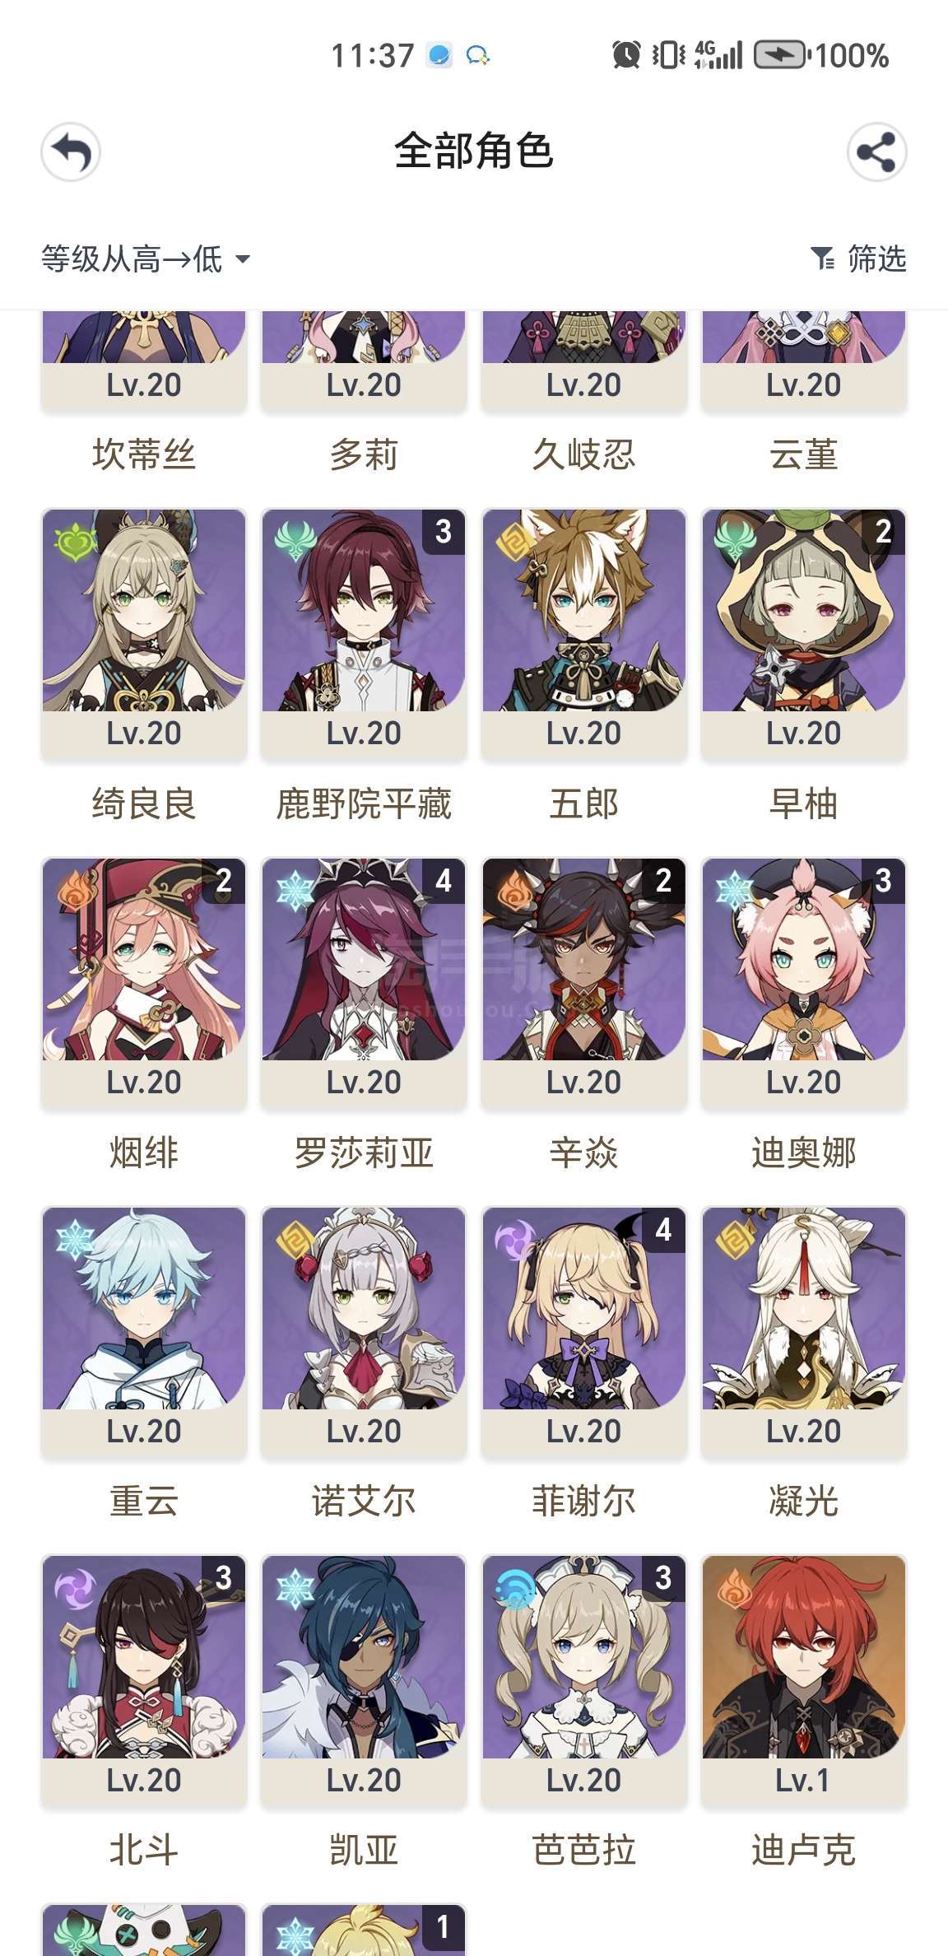The height and width of the screenshot is (1956, 948).
Task: Tap the back arrow icon
Action: (71, 152)
